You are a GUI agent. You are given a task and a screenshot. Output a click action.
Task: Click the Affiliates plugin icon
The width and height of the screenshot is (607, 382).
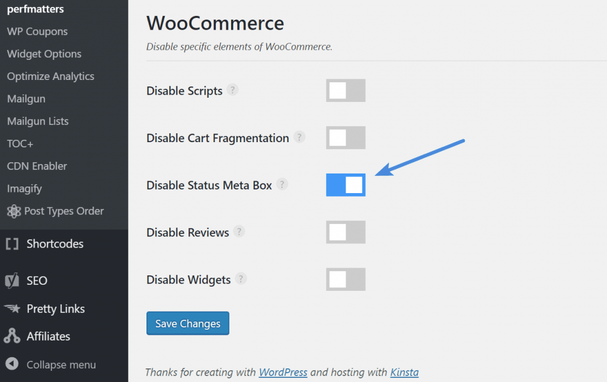pos(12,336)
